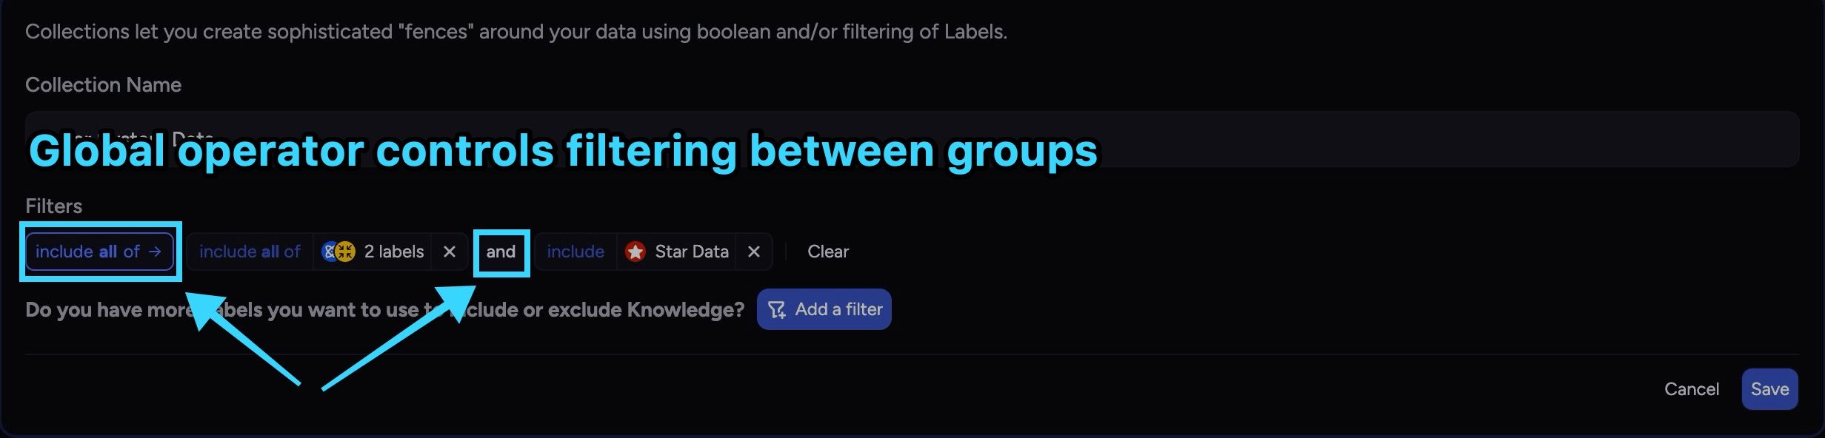Expand the "2 labels" selection
Screen dimensions: 1825x438
[393, 252]
